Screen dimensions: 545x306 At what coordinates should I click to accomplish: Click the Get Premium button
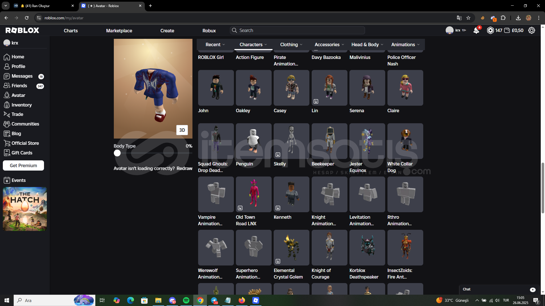pos(23,166)
